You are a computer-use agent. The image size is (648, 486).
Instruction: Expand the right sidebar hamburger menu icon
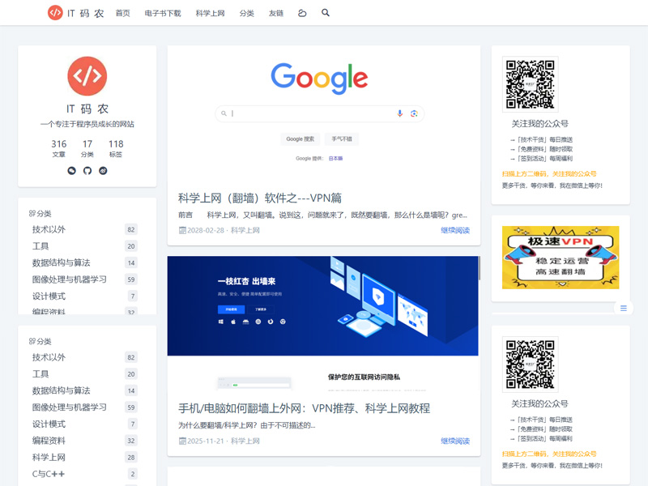click(624, 308)
